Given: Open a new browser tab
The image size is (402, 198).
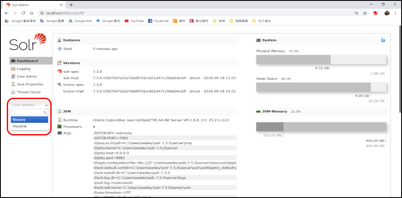Looking at the screenshot, I should pos(71,5).
